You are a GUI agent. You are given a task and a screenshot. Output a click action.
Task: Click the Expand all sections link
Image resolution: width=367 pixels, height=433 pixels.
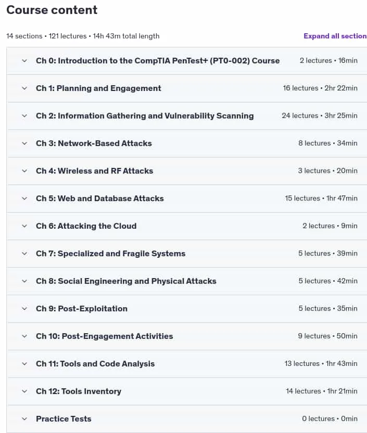tap(335, 36)
